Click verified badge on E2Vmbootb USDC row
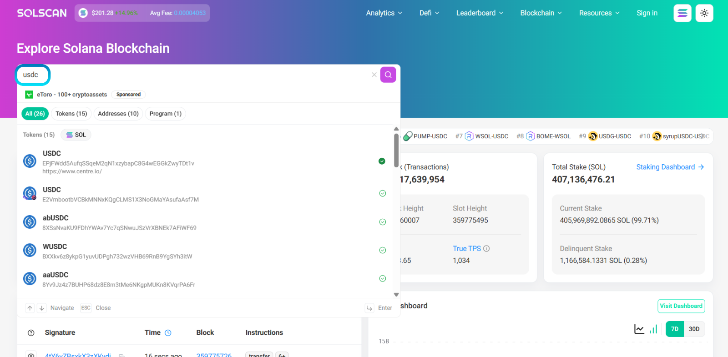Viewport: 728px width, 357px height. coord(383,193)
